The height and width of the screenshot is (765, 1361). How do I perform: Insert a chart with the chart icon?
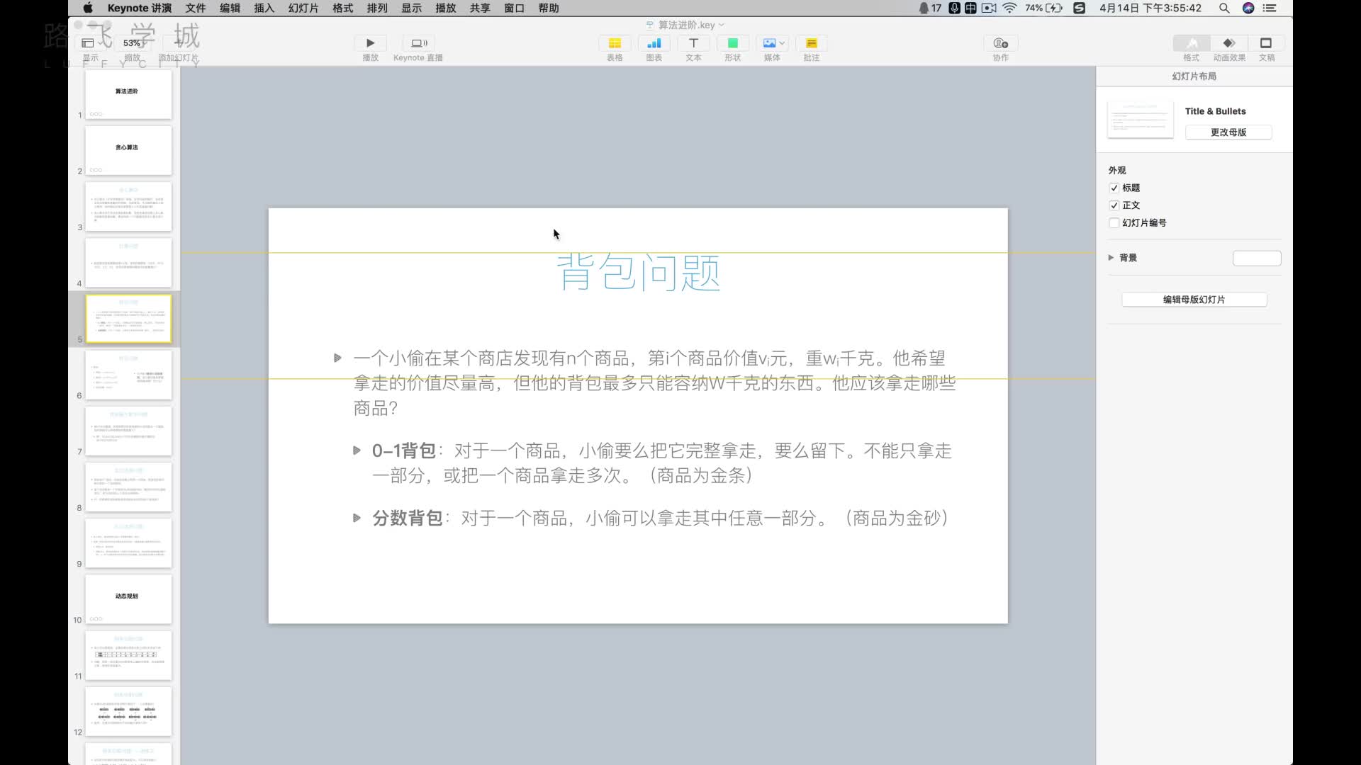click(654, 43)
